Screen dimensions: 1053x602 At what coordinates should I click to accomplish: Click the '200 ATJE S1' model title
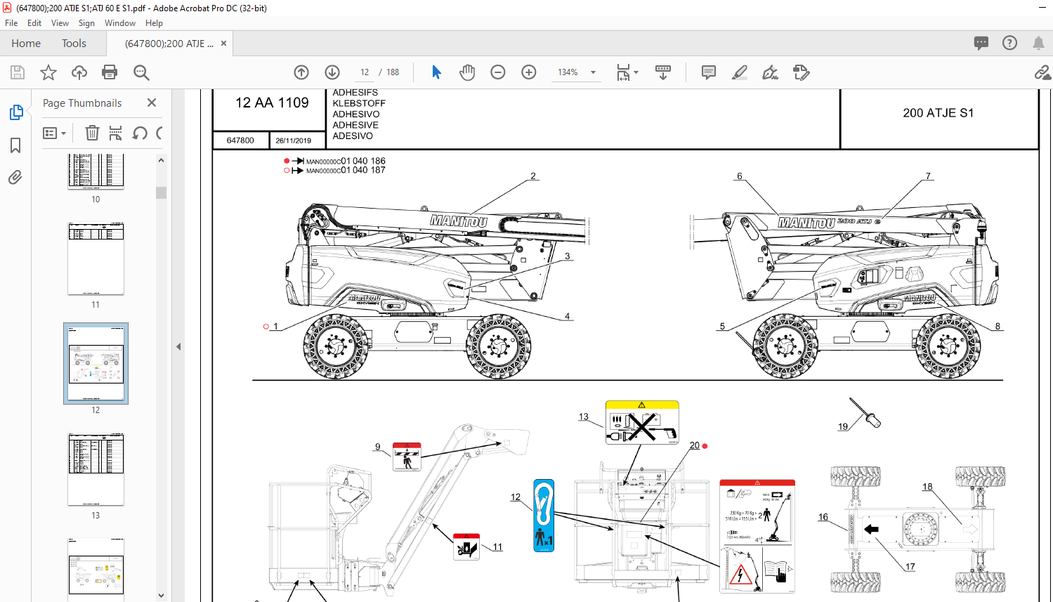938,113
